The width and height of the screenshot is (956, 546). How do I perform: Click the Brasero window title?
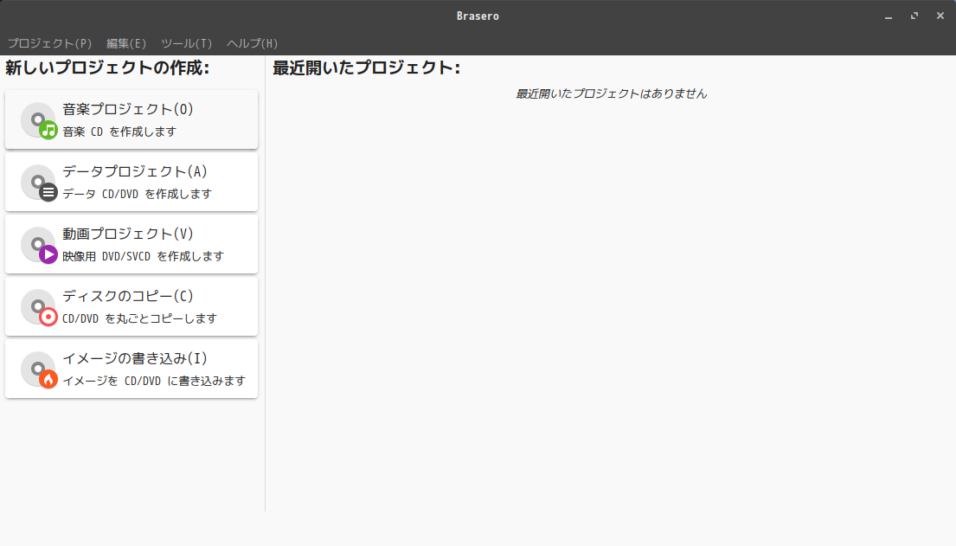(x=478, y=16)
